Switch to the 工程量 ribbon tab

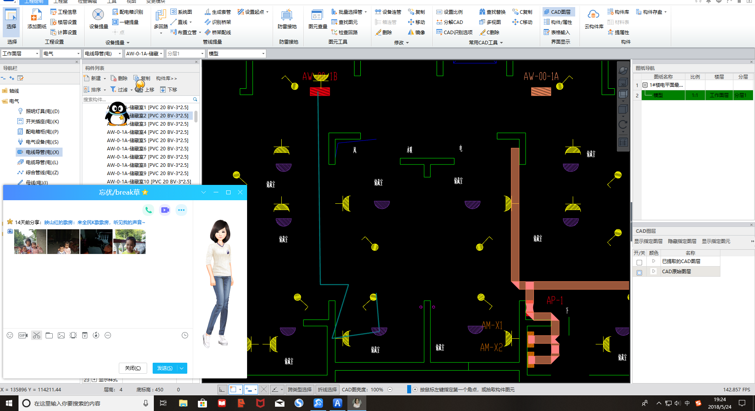tap(61, 2)
